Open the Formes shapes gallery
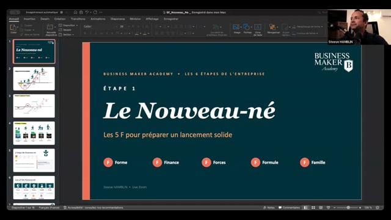Image resolution: width=391 pixels, height=220 pixels. 246,27
